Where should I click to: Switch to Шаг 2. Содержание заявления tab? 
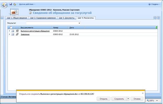[x=43, y=18]
